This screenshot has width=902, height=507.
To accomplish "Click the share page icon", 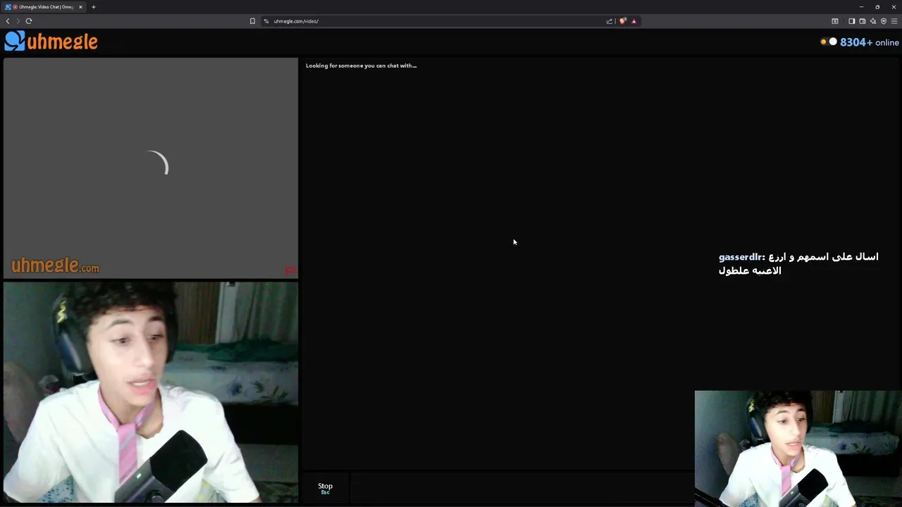I will (610, 21).
